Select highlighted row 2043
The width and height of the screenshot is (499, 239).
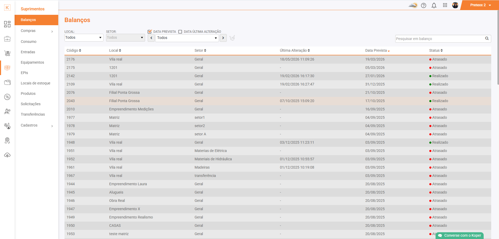pyautogui.click(x=278, y=101)
